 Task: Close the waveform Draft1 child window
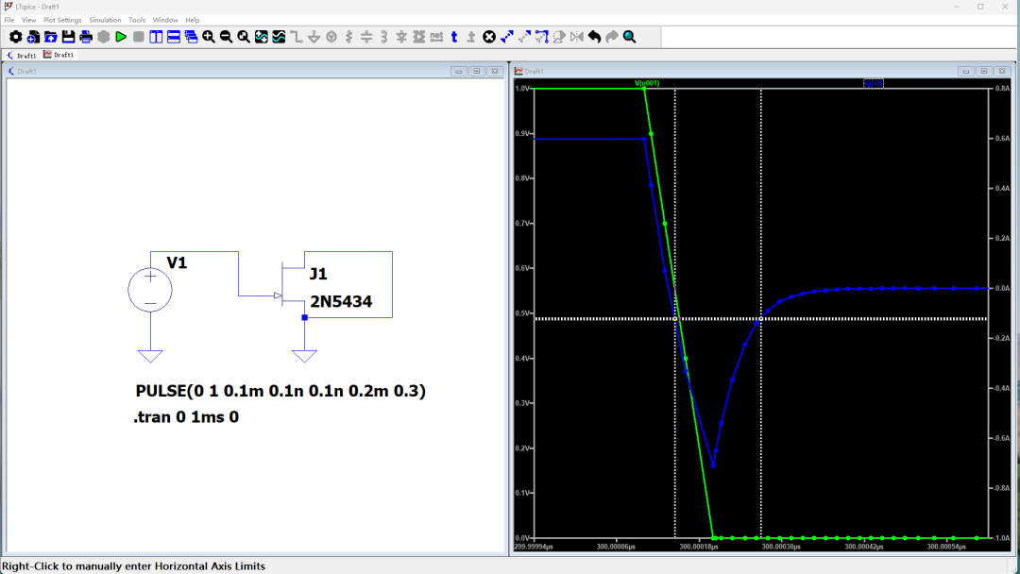[x=1002, y=72]
